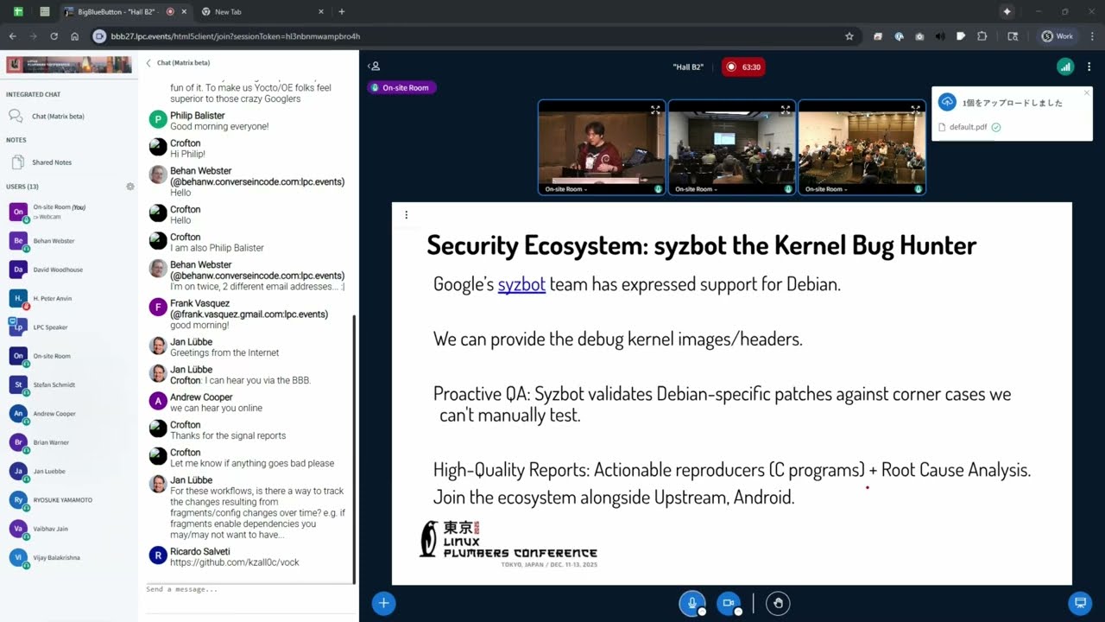Select user Behan Webster in the list
The image size is (1105, 622).
click(x=69, y=241)
